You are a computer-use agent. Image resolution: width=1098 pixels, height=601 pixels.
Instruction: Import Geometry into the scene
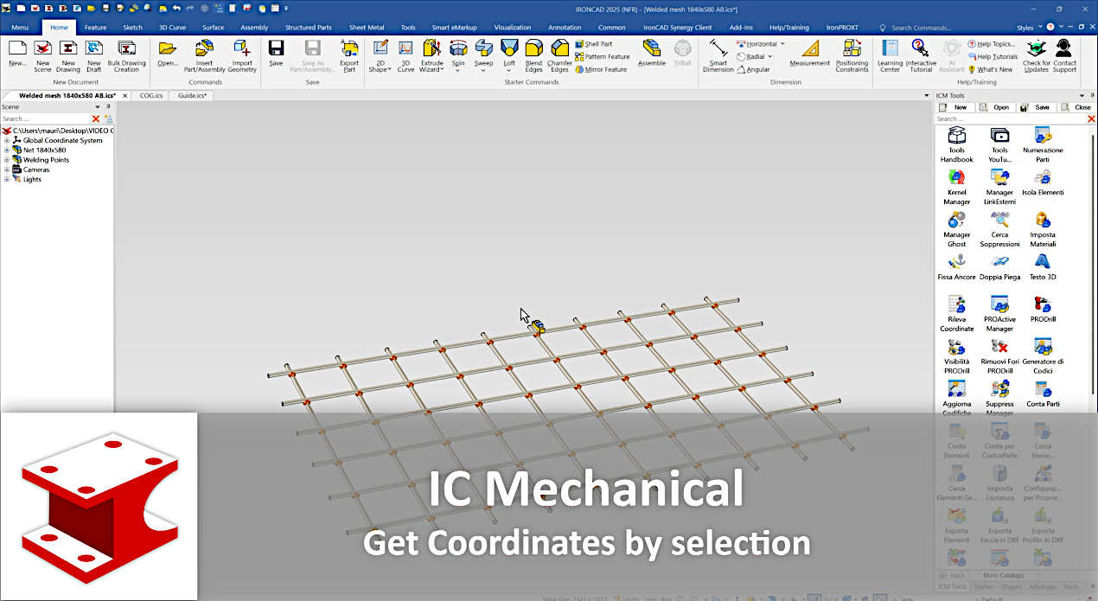click(x=241, y=59)
